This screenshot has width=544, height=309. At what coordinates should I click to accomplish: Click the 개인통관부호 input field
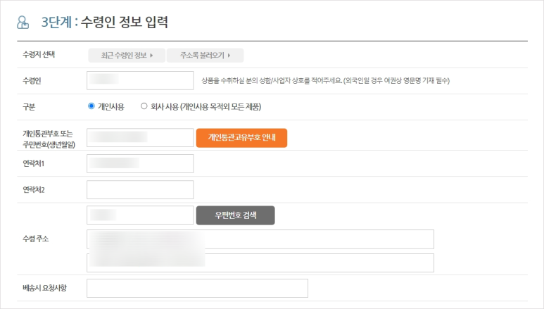click(140, 138)
